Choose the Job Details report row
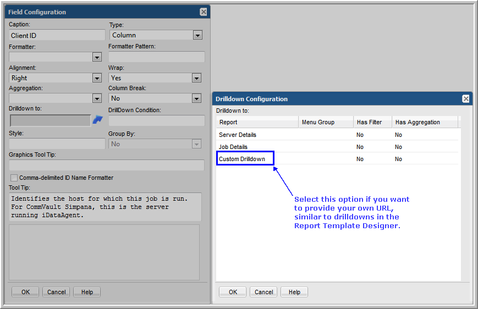 pos(233,147)
